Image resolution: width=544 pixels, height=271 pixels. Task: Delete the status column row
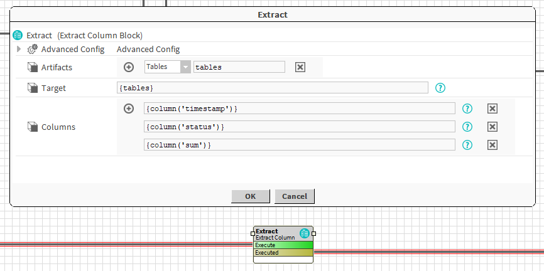492,127
